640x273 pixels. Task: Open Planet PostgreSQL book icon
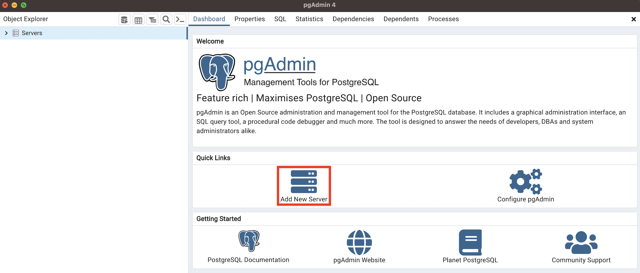[x=470, y=242]
